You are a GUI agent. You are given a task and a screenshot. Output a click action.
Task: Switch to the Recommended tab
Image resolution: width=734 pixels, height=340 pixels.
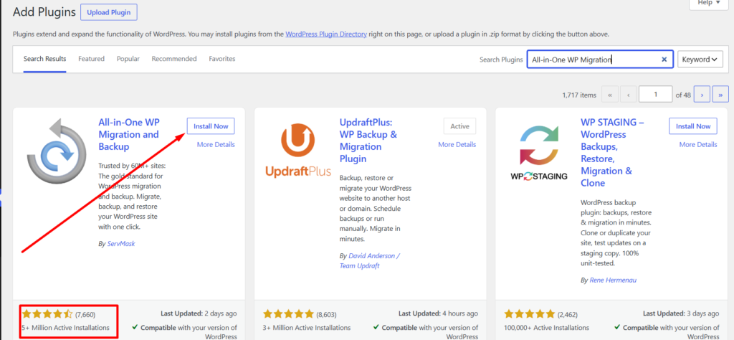coord(174,59)
